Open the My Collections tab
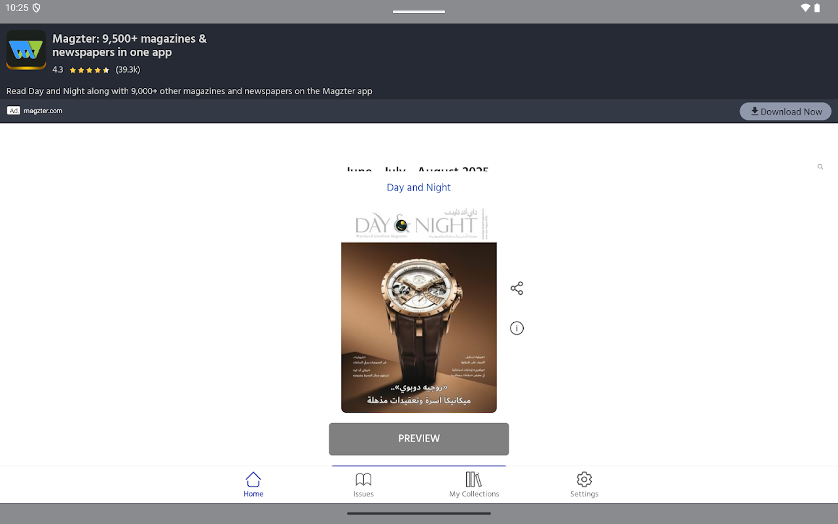 [x=474, y=485]
